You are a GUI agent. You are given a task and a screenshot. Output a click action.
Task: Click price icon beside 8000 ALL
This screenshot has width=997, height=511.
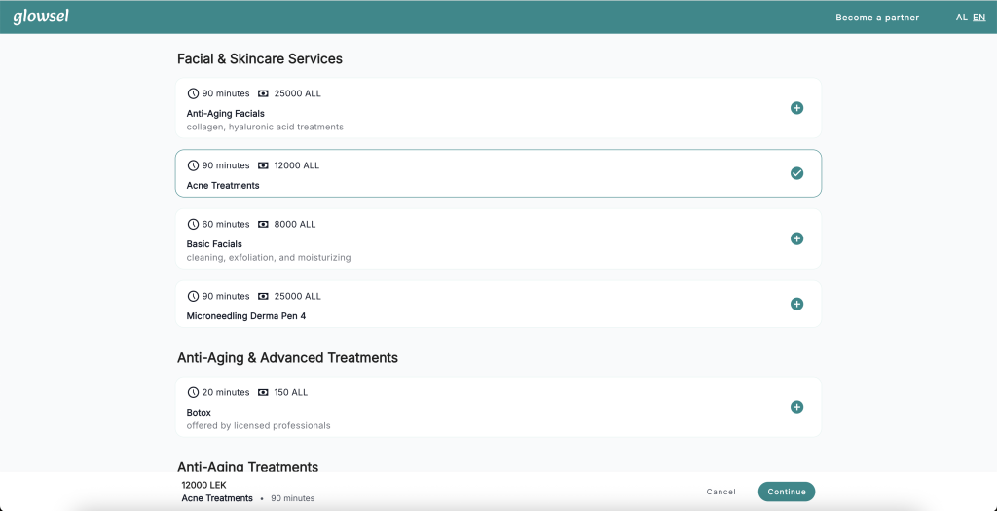point(263,225)
